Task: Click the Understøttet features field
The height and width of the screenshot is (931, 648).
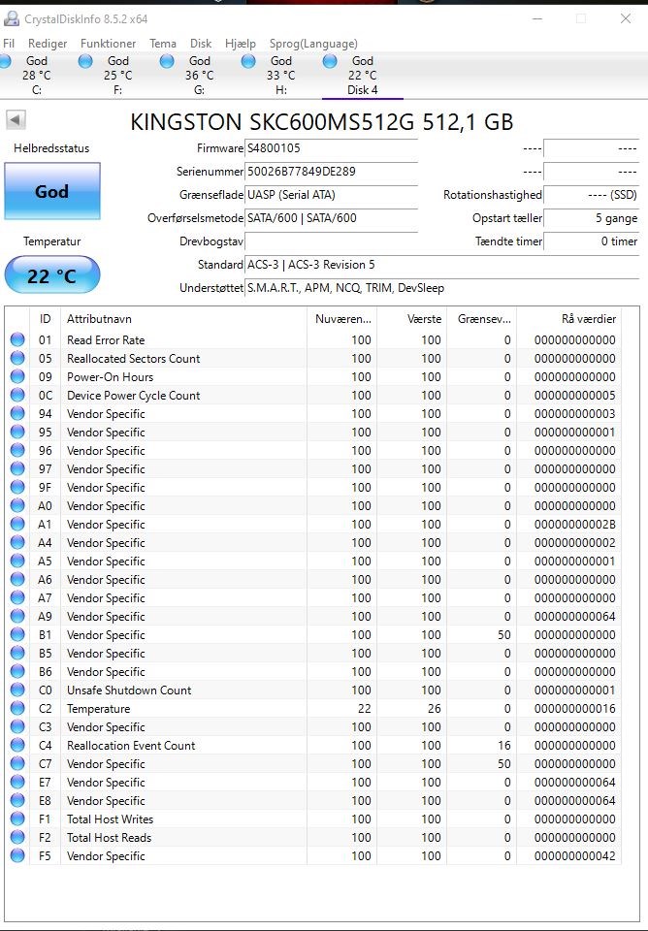Action: click(442, 288)
